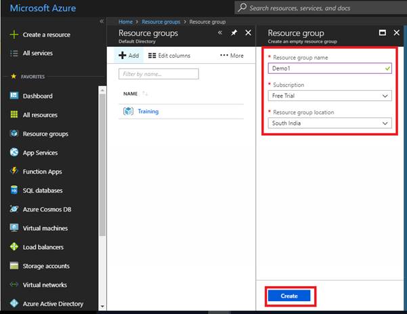Click the Function Apps lightning icon
The width and height of the screenshot is (407, 314).
coord(14,171)
